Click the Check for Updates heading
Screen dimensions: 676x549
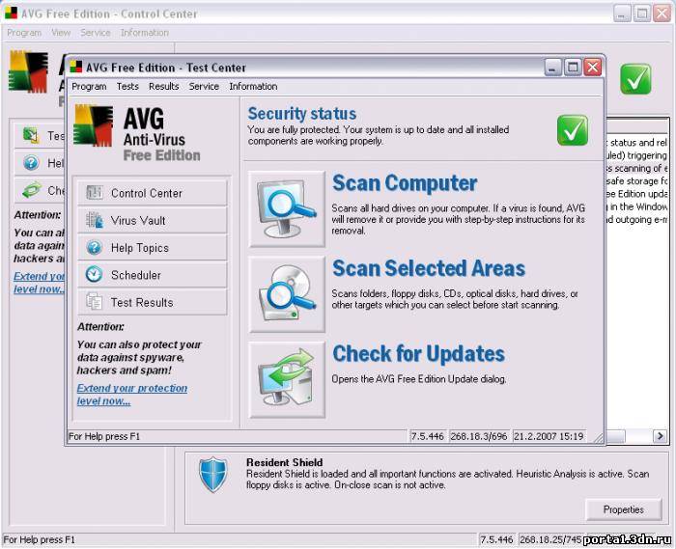(418, 354)
